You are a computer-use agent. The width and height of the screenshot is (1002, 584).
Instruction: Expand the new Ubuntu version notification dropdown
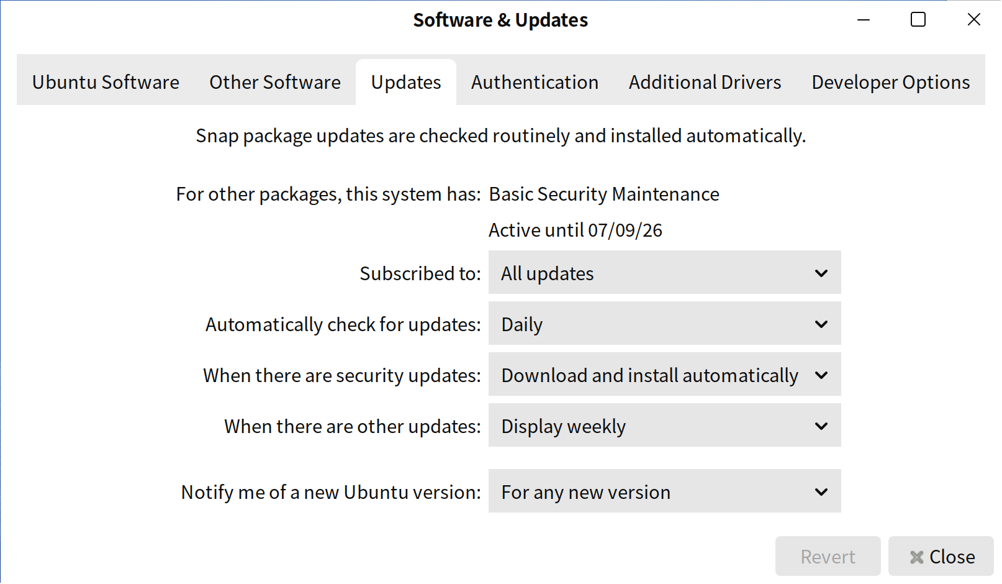[x=664, y=491]
